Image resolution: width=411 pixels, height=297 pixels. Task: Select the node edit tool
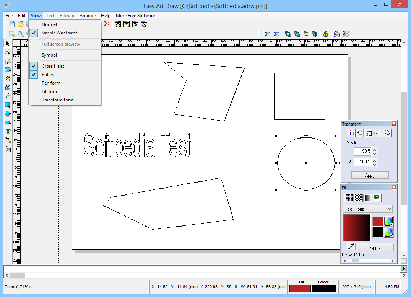[x=8, y=52]
